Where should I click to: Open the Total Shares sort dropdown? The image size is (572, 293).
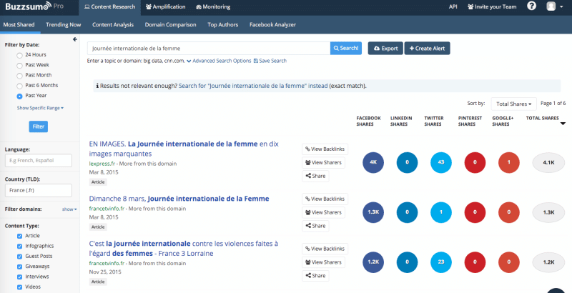[x=513, y=104]
